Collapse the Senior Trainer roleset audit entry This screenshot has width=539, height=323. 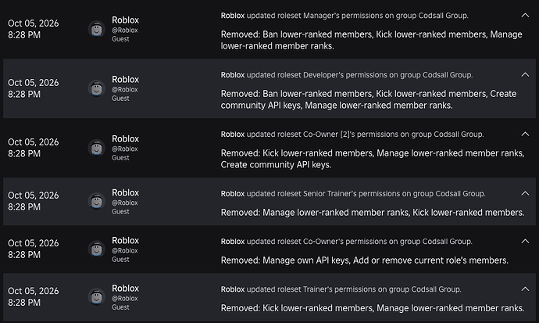click(x=525, y=193)
